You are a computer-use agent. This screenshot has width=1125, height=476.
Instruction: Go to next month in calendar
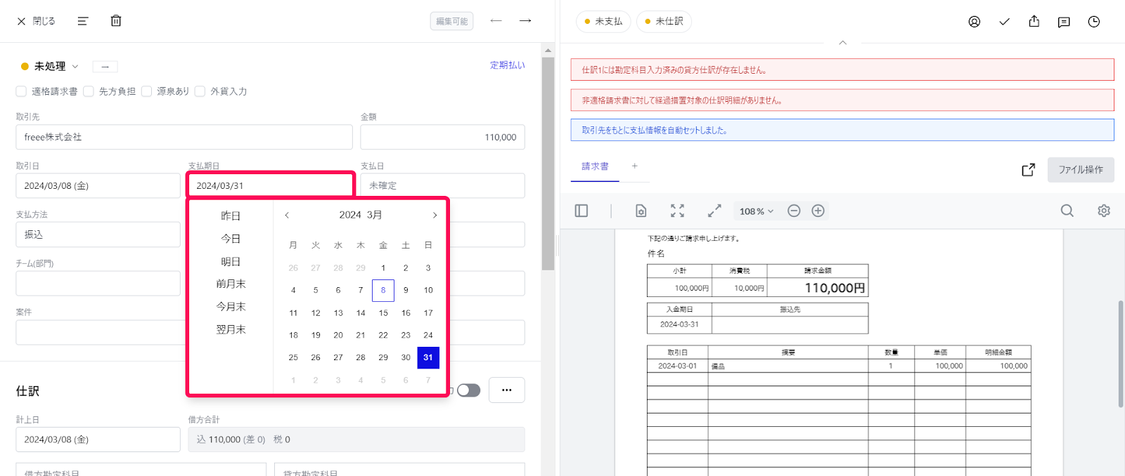435,215
